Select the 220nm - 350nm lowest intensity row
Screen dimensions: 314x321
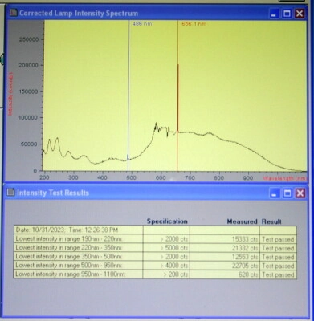pyautogui.click(x=155, y=248)
